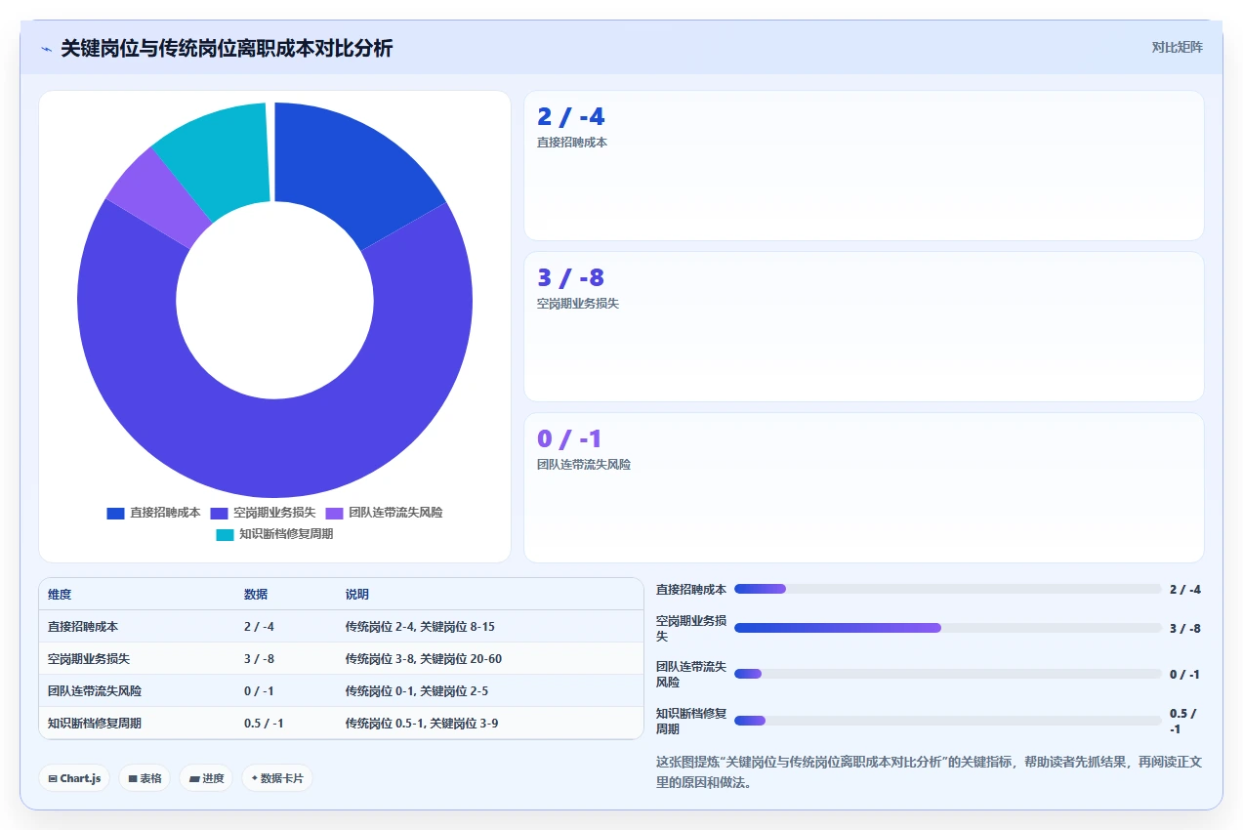Click the 团队连带流失风险 progress bar

[x=948, y=674]
